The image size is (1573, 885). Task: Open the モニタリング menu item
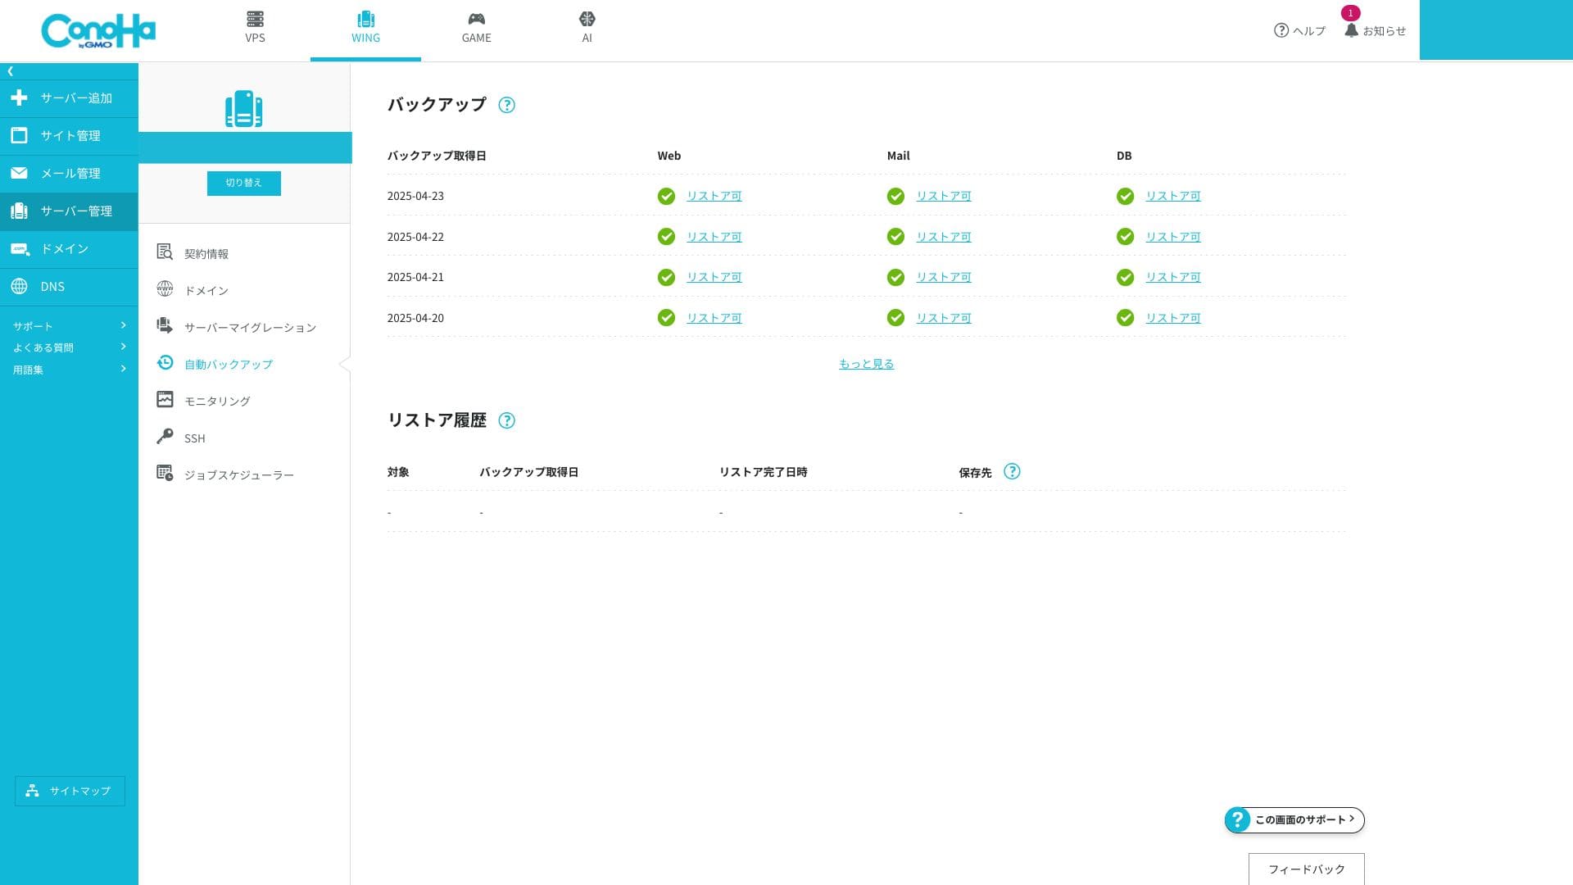click(x=216, y=401)
